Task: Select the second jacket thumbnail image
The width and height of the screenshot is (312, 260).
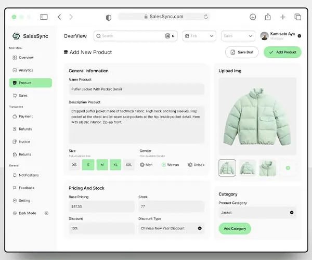Action: 248,168
